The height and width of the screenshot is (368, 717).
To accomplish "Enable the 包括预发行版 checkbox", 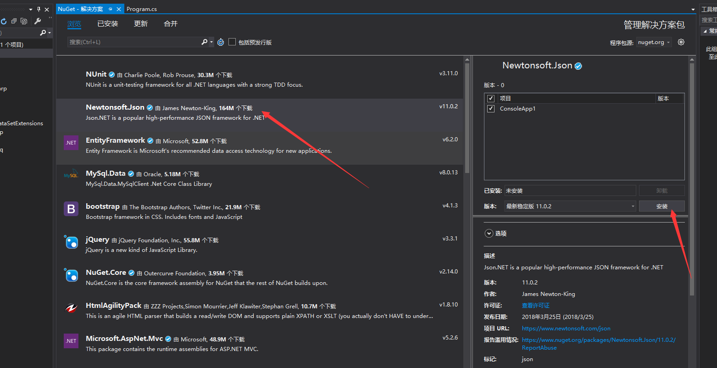I will 232,42.
